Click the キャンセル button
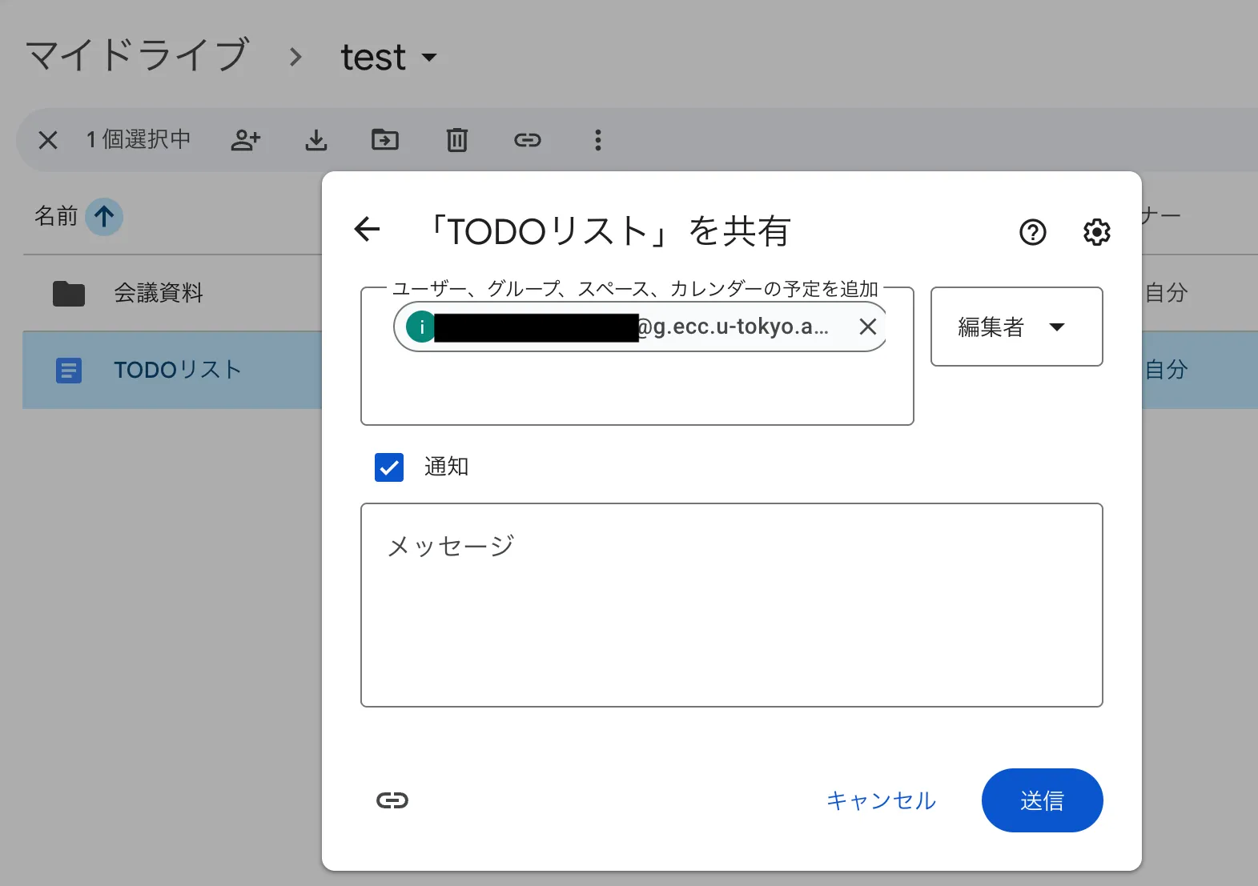Screen dimensions: 1258x886 [x=881, y=800]
